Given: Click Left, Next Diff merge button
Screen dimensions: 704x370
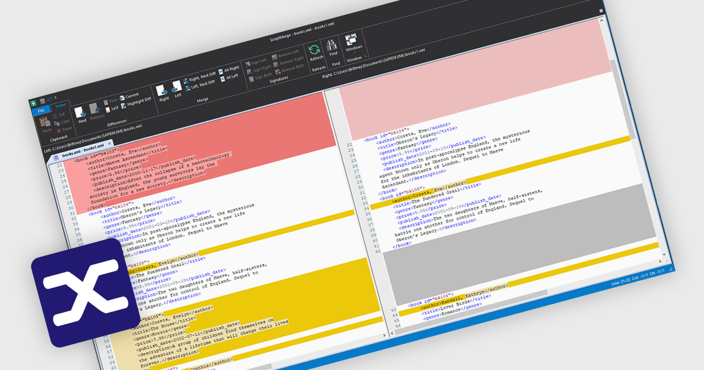Looking at the screenshot, I should (200, 85).
